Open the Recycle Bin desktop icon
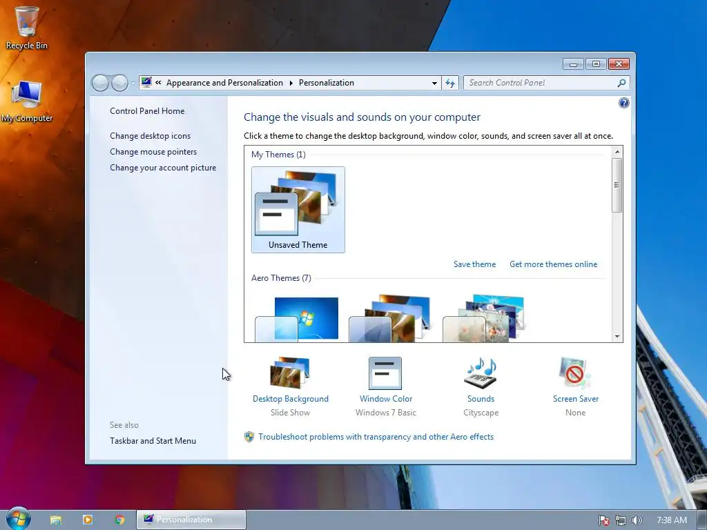 [27, 28]
